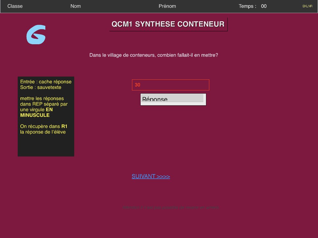Click the 'Sortie : sauvetexte' instruction line
318x238 pixels.
[41, 87]
